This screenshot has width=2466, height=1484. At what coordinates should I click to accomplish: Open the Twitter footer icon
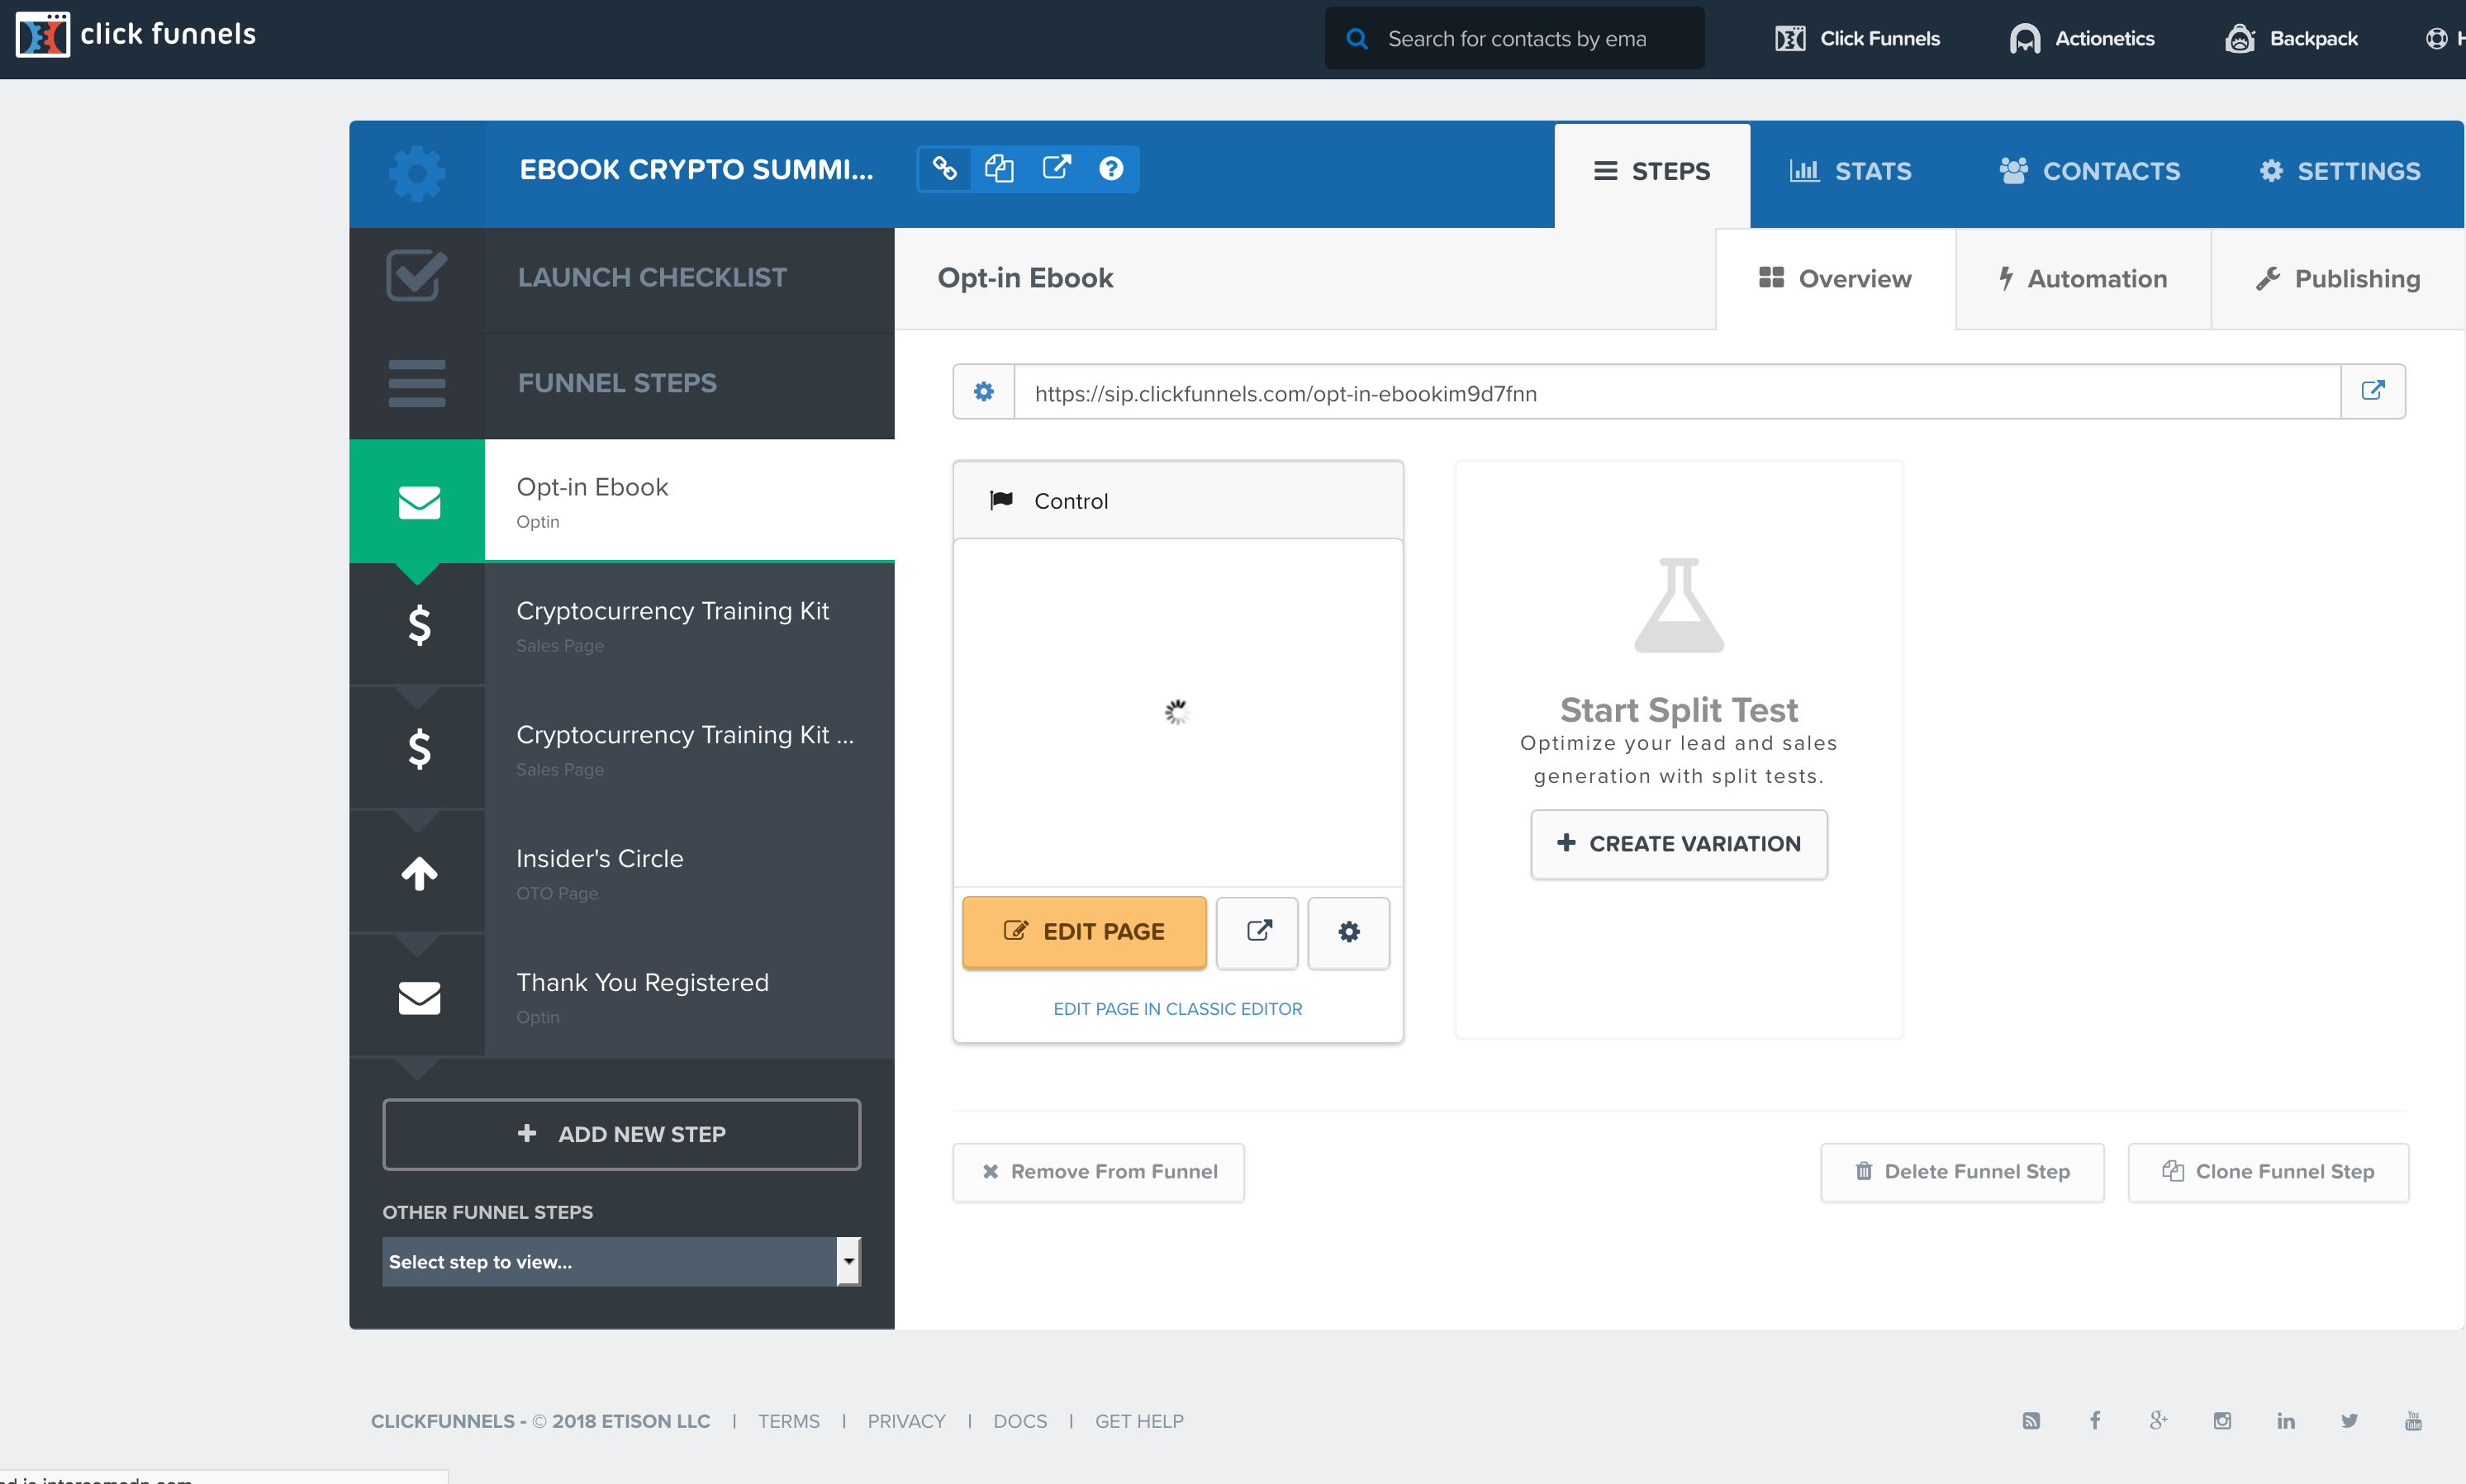tap(2350, 1421)
